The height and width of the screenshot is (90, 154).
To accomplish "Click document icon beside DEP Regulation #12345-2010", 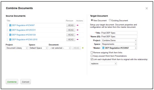I will point(10,39).
